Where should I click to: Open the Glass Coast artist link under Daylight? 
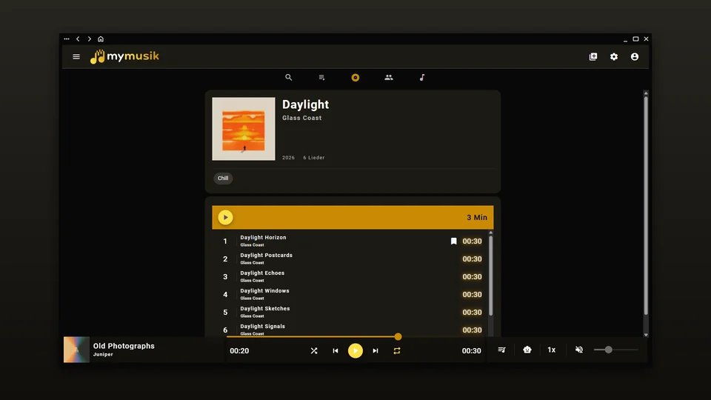point(302,118)
